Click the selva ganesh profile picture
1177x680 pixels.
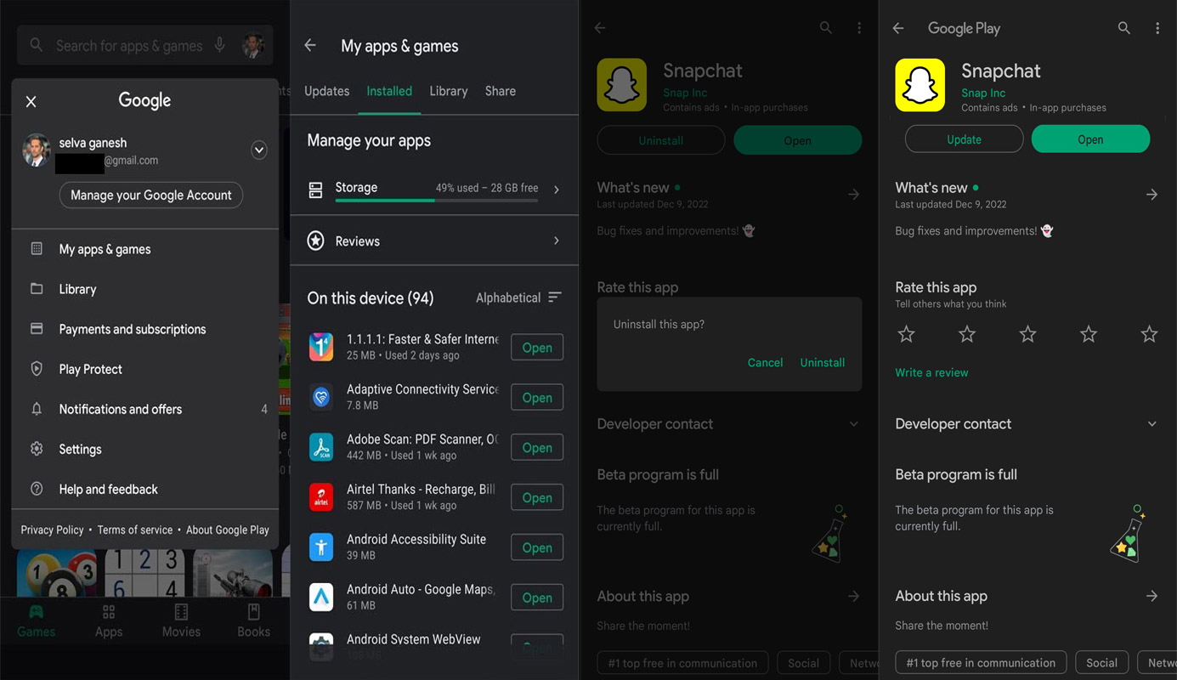coord(37,150)
